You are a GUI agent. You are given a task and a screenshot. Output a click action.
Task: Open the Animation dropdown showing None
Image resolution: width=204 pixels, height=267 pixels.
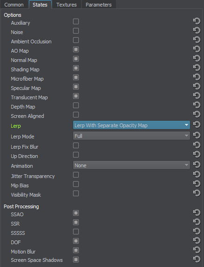(131, 165)
